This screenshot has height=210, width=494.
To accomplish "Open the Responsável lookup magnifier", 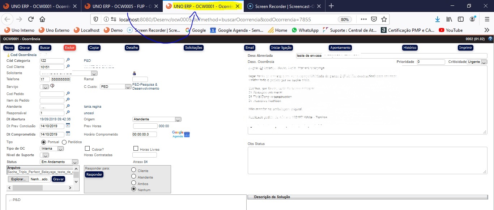I will [68, 113].
